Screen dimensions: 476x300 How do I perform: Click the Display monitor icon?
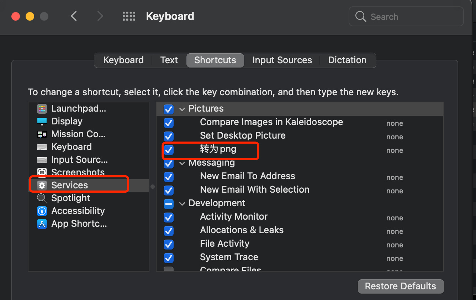[x=42, y=122]
